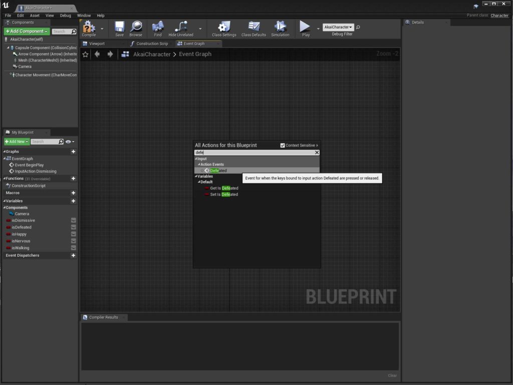Screen dimensions: 513x385
Task: Activate Hide Unrelated nodes
Action: tap(180, 29)
